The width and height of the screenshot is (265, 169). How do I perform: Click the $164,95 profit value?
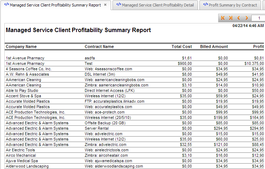[257, 117]
